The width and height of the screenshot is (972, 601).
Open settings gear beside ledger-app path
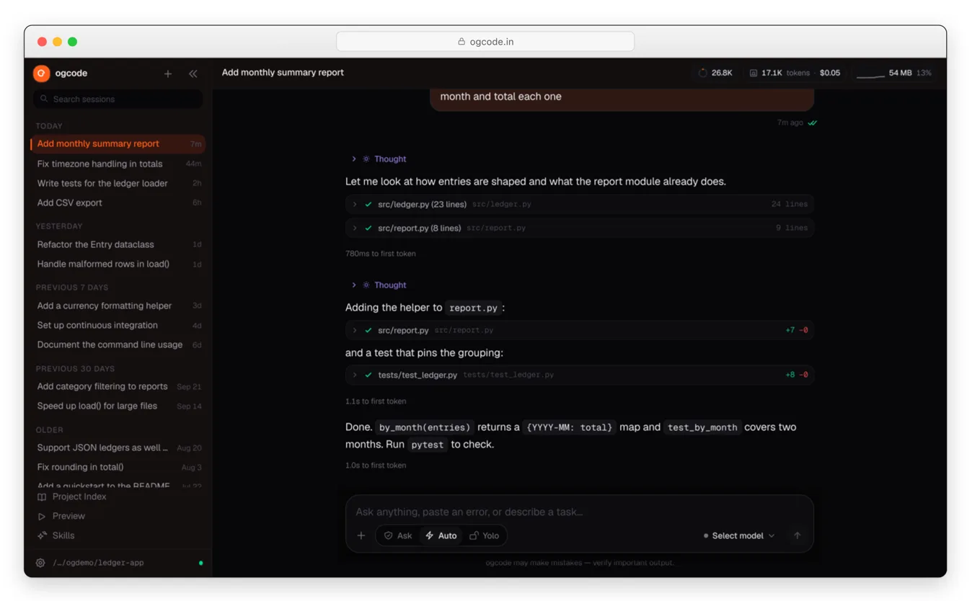click(x=40, y=563)
